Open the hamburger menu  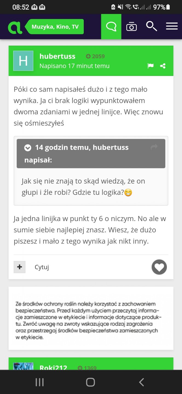coord(172,27)
